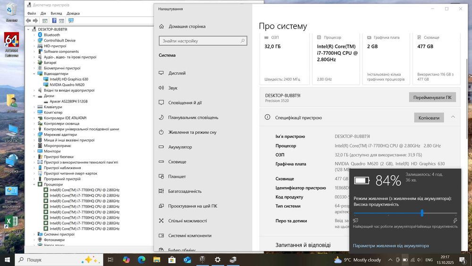The image size is (472, 266).
Task: Open the Цей ПК desktop icon
Action: (x=11, y=133)
